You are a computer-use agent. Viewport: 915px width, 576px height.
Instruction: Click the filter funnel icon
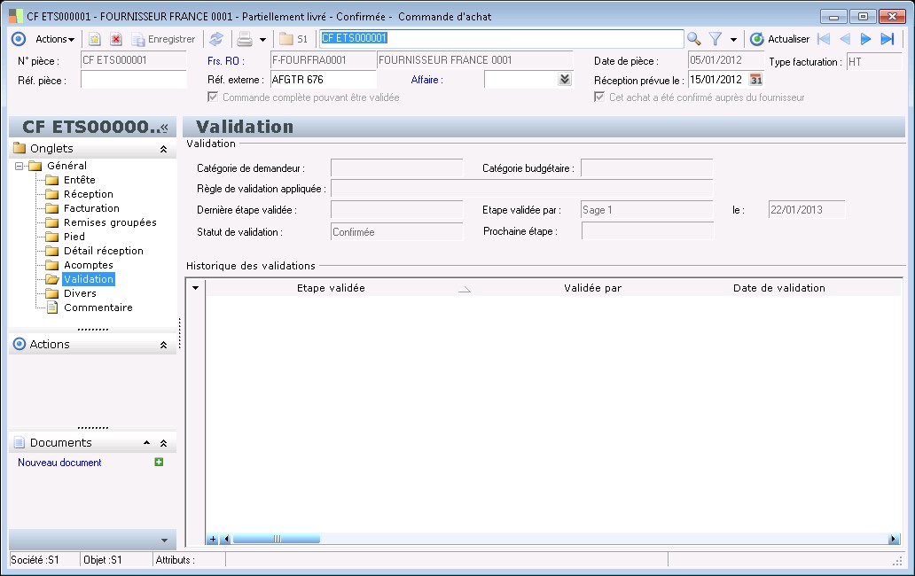click(x=716, y=39)
